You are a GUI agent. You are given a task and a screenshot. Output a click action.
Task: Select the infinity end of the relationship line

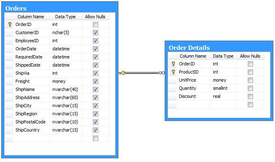point(161,73)
